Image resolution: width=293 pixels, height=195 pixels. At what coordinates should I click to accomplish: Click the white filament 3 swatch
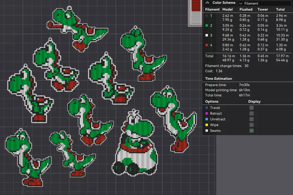pyautogui.click(x=207, y=35)
